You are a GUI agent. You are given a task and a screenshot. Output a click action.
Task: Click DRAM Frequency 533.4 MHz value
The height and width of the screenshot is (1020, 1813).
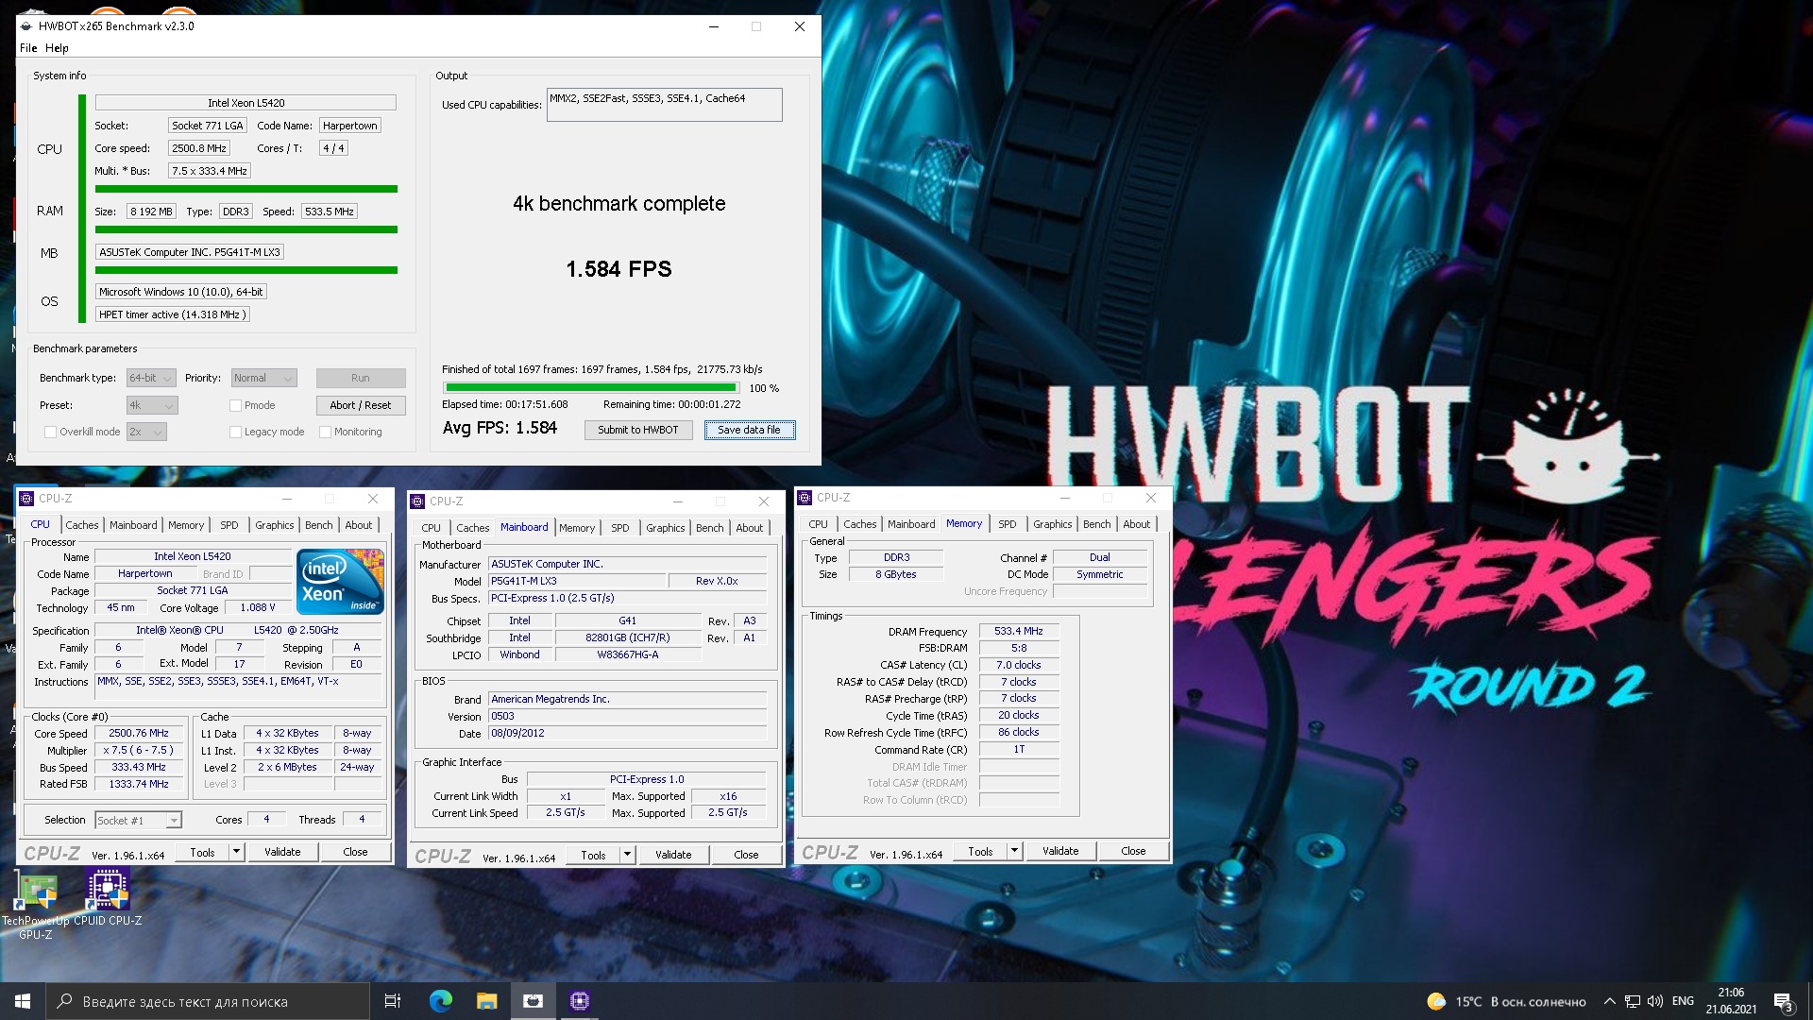point(1019,631)
